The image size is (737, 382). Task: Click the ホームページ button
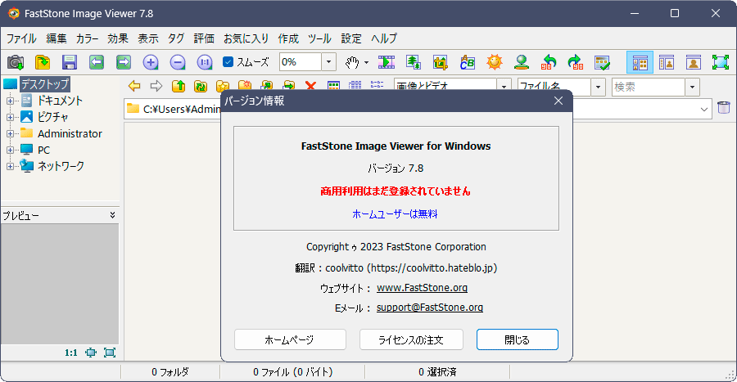[290, 339]
